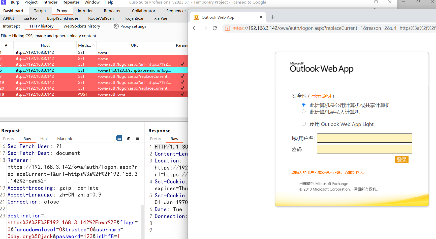Open the Repeater menu
Image resolution: width=436 pixels, height=239 pixels.
pos(71,2)
